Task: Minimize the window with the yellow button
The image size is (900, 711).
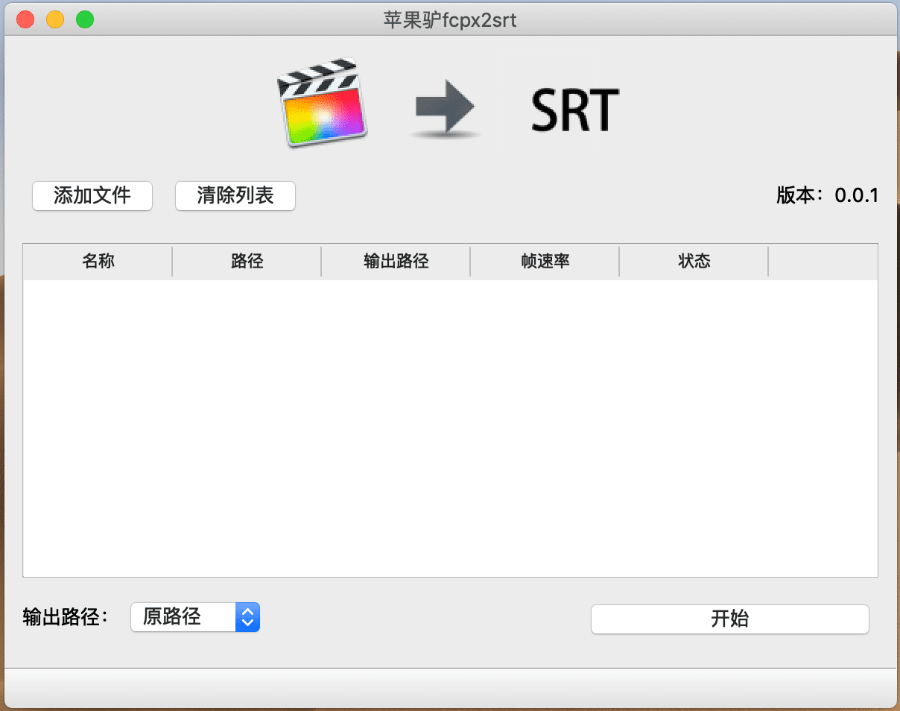Action: [x=55, y=19]
